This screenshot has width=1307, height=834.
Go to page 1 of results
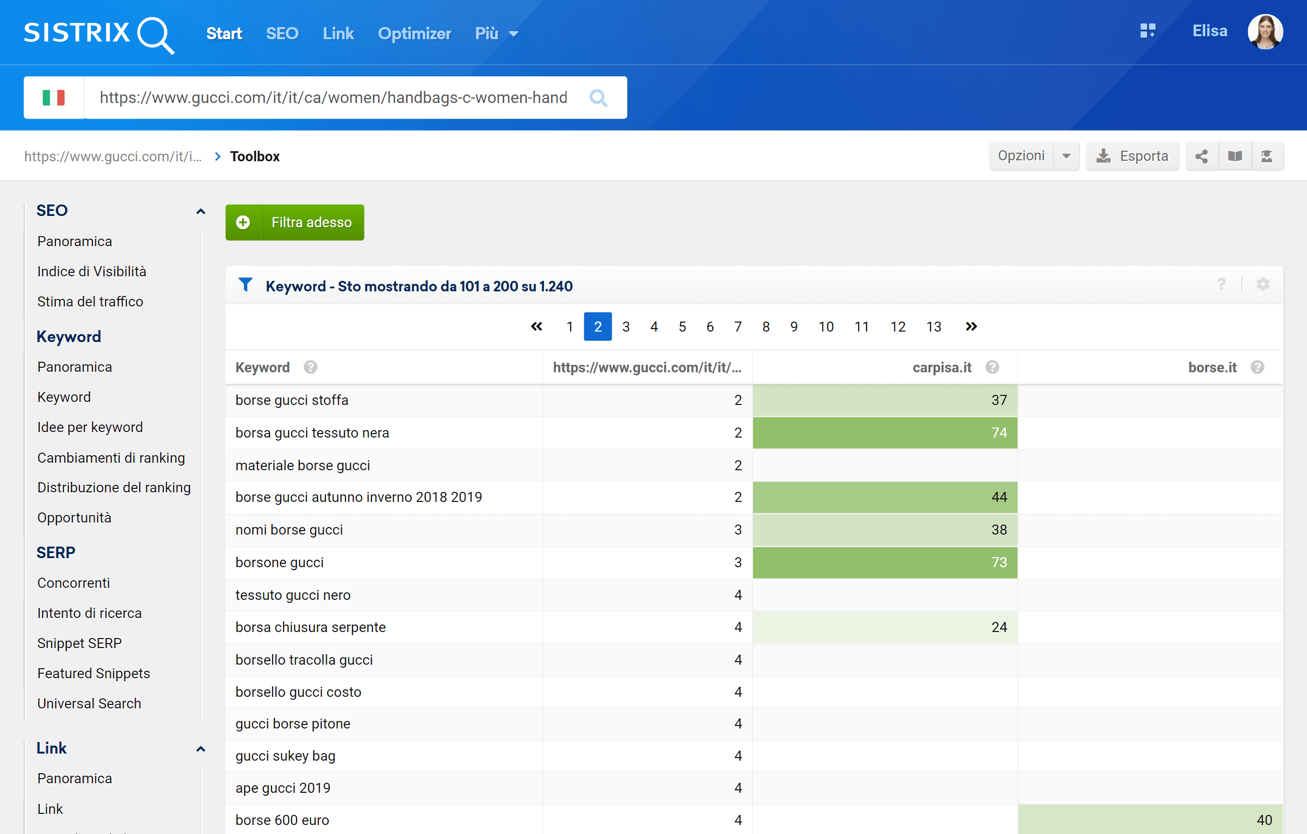[570, 327]
